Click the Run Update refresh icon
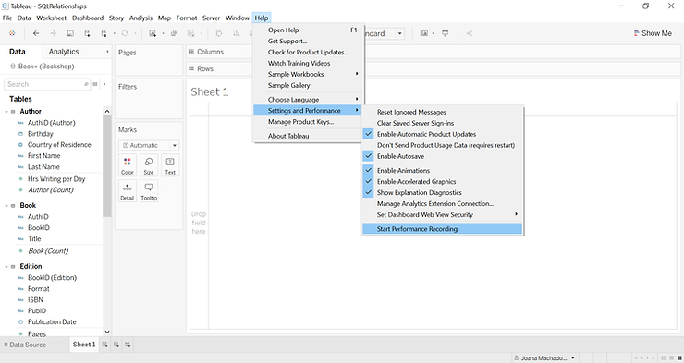684x363 pixels. 125,33
